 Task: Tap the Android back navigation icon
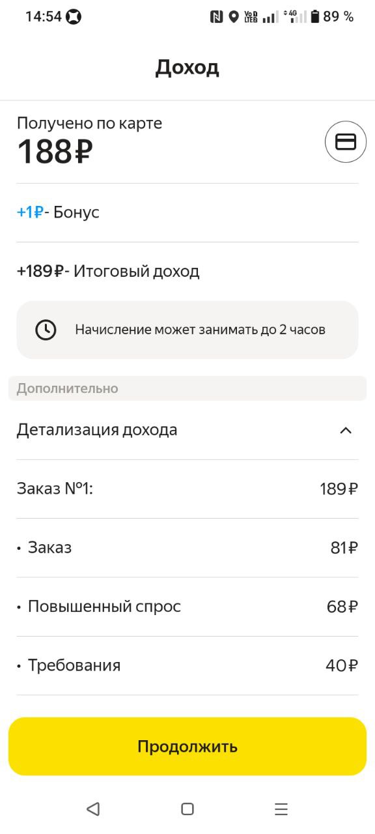tap(93, 809)
